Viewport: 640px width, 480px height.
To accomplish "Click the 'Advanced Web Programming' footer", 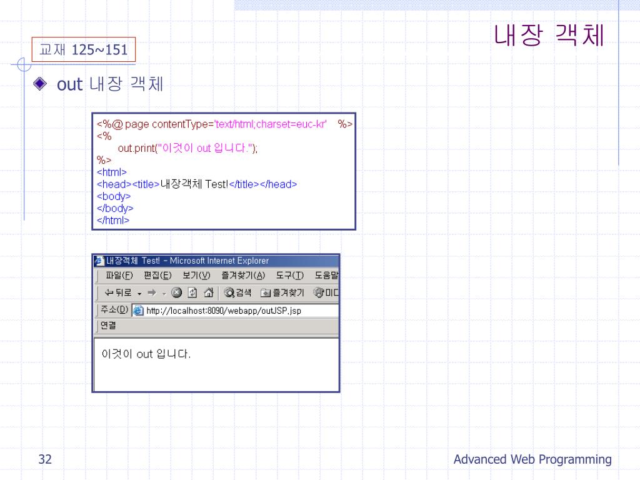I will pos(532,459).
